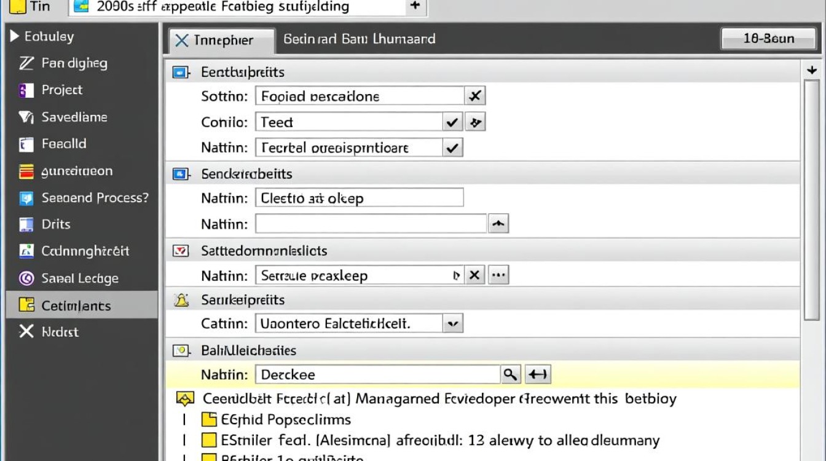Expand the Eobuley sidebar section
The image size is (826, 461).
[15, 37]
